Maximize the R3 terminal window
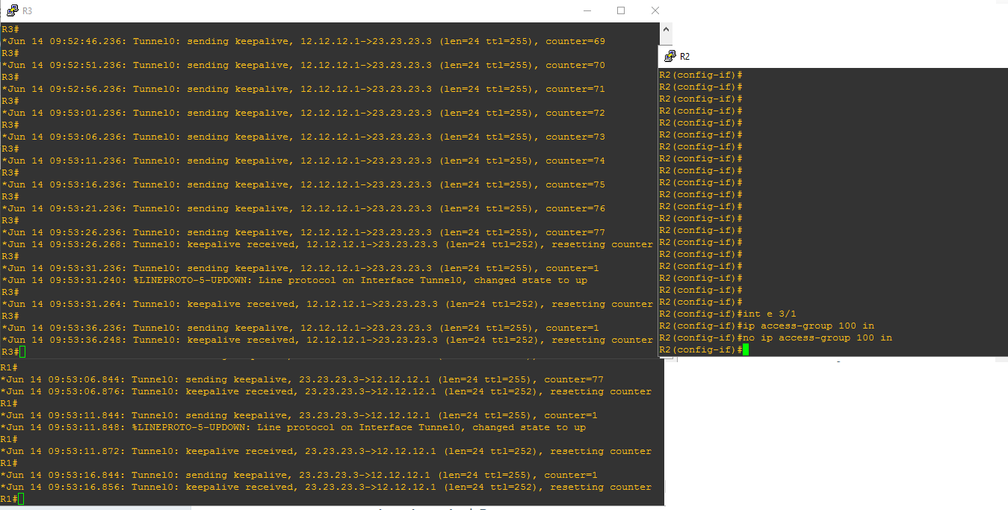 621,10
